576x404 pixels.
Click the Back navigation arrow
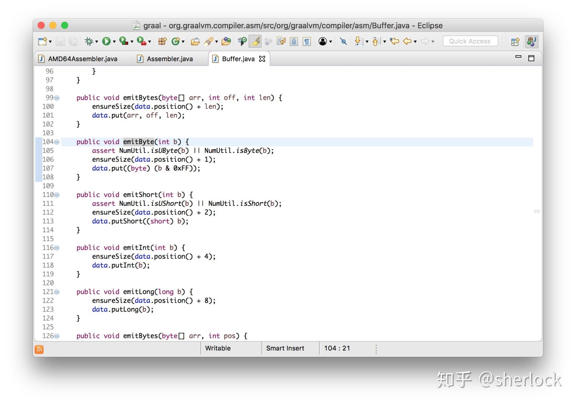(x=408, y=41)
